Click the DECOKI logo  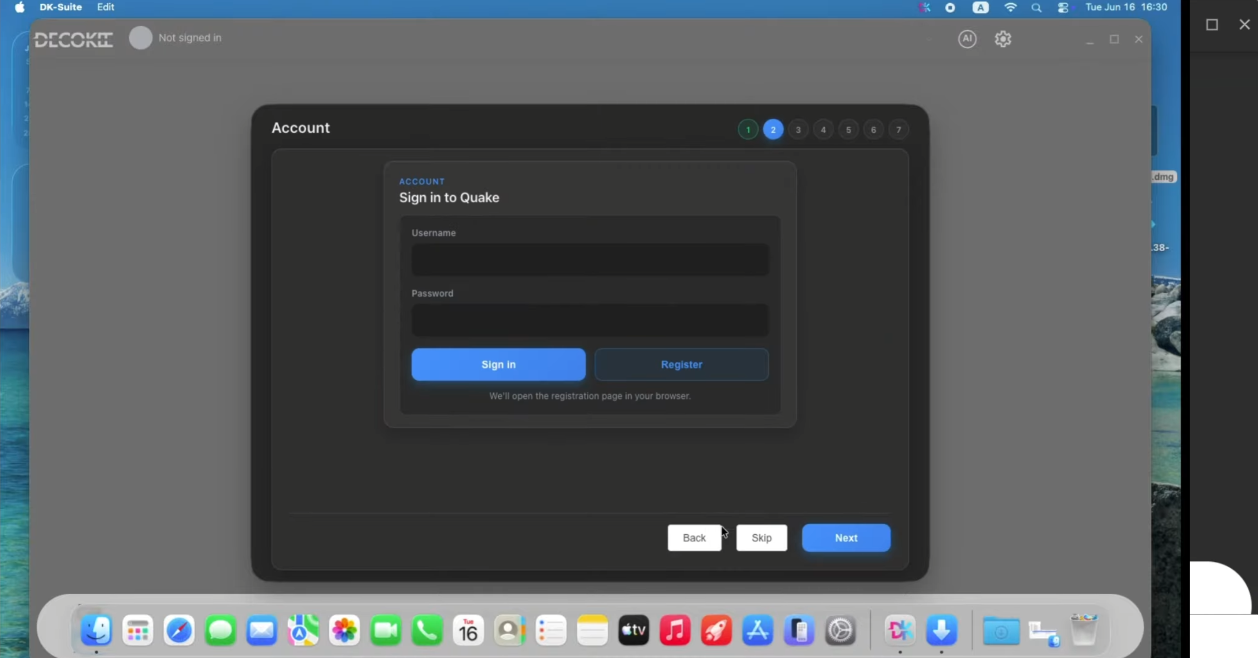tap(74, 39)
